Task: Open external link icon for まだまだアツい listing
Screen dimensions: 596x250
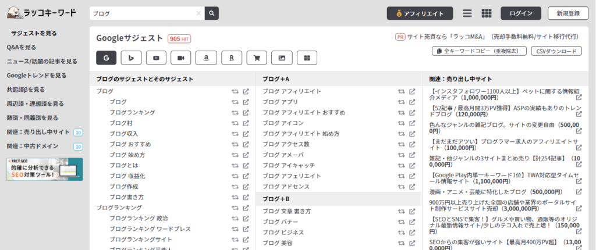Action: click(x=579, y=148)
